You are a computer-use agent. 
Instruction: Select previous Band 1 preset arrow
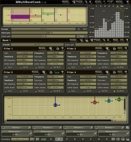click(x=104, y=40)
